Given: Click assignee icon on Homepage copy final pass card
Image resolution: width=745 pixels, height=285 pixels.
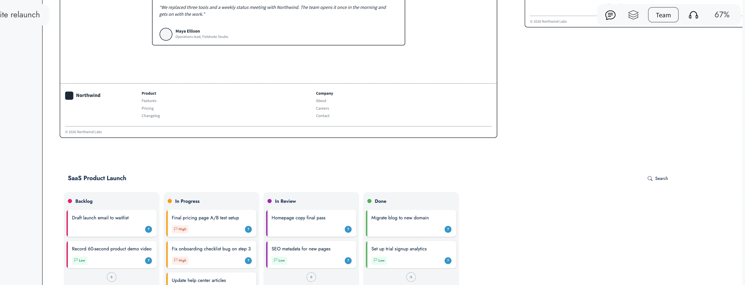Looking at the screenshot, I should (348, 229).
